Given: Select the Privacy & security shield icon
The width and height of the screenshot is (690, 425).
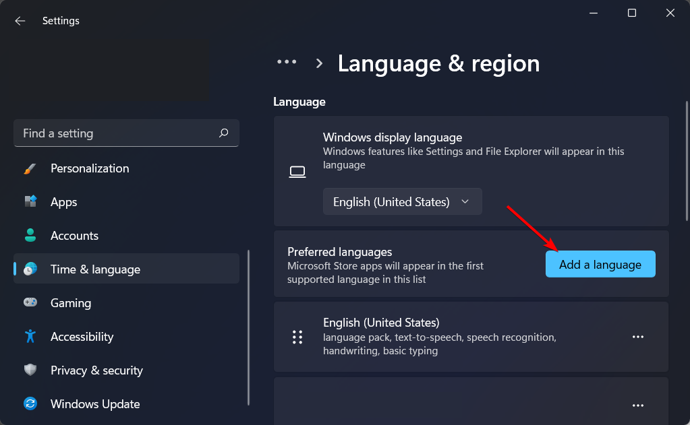Looking at the screenshot, I should [x=30, y=370].
